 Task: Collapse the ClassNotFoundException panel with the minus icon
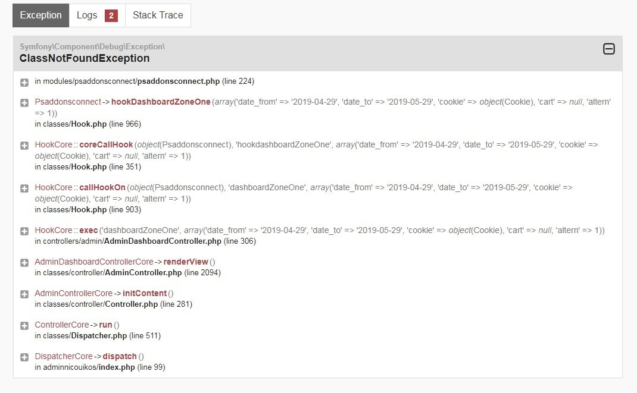tap(609, 49)
